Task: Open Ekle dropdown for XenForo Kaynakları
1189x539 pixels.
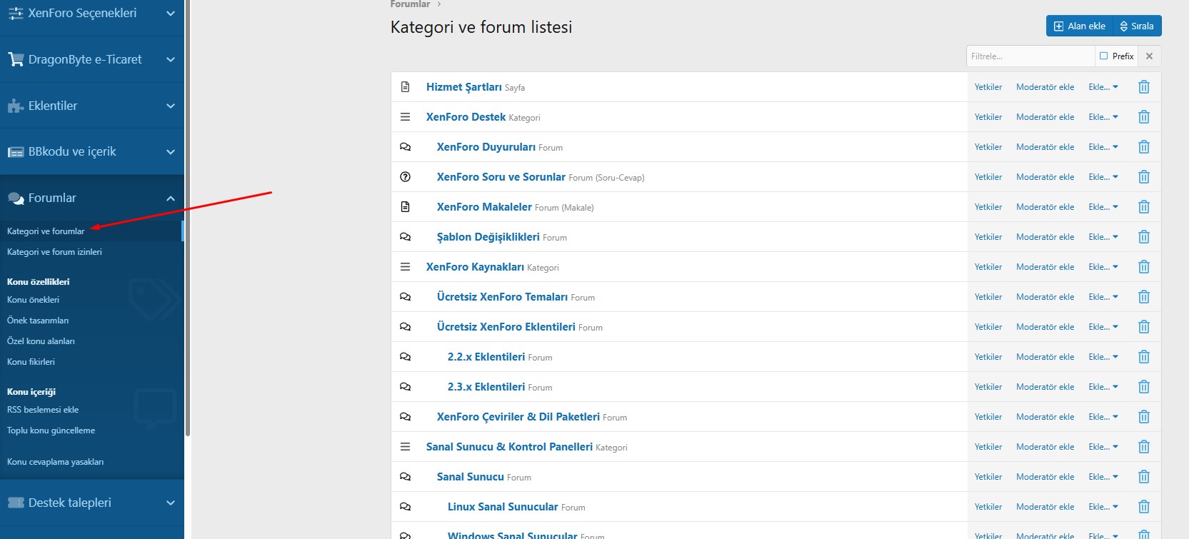Action: coord(1103,267)
